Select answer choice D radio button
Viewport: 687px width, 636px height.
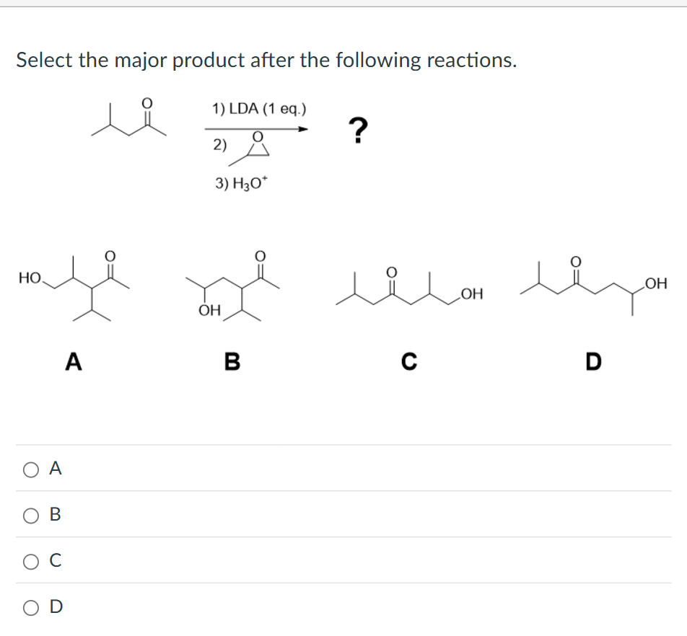coord(30,606)
